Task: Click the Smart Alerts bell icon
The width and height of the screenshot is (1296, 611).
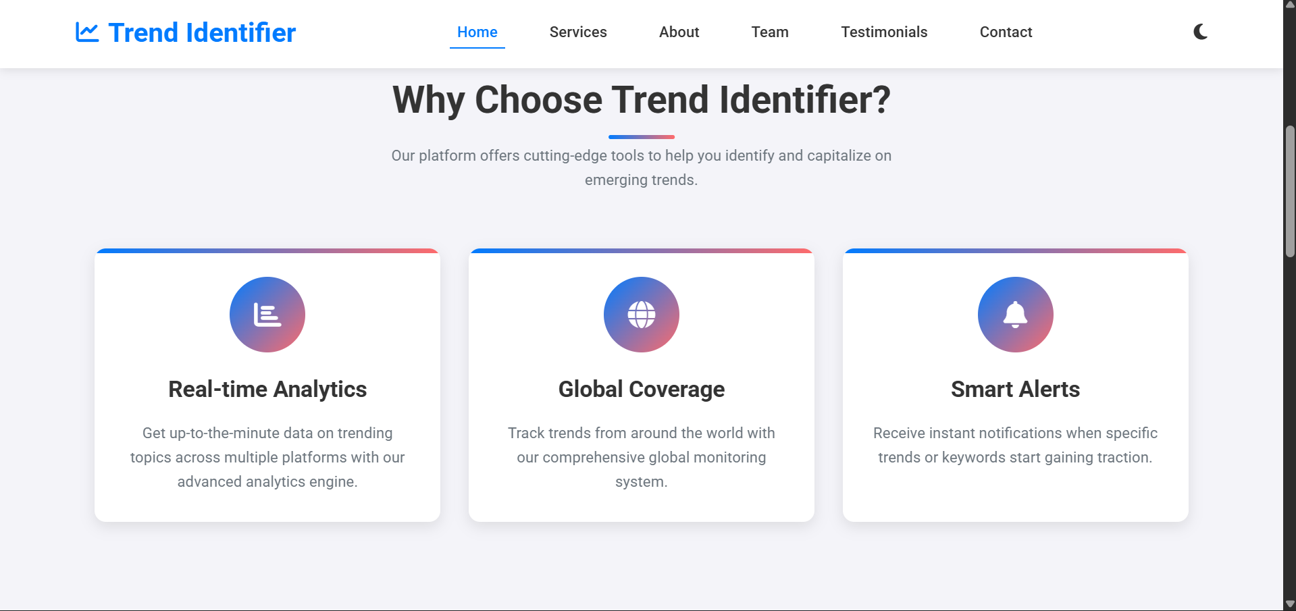Action: pyautogui.click(x=1015, y=315)
